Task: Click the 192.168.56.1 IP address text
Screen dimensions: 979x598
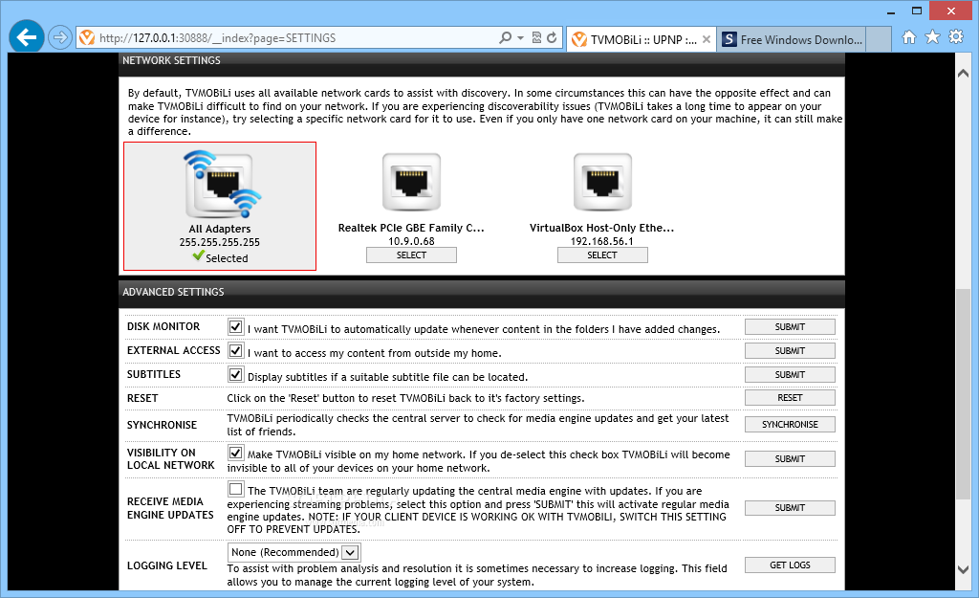Action: (602, 241)
